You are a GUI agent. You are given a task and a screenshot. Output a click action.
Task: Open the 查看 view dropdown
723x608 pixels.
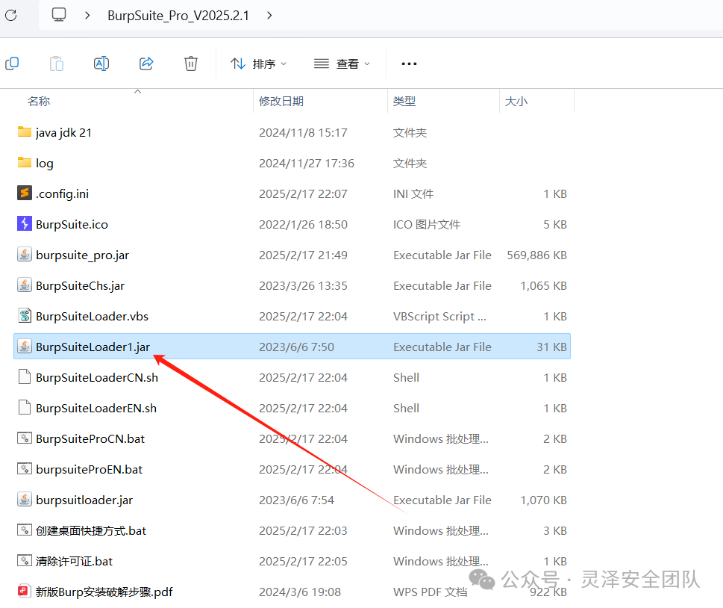pyautogui.click(x=342, y=63)
